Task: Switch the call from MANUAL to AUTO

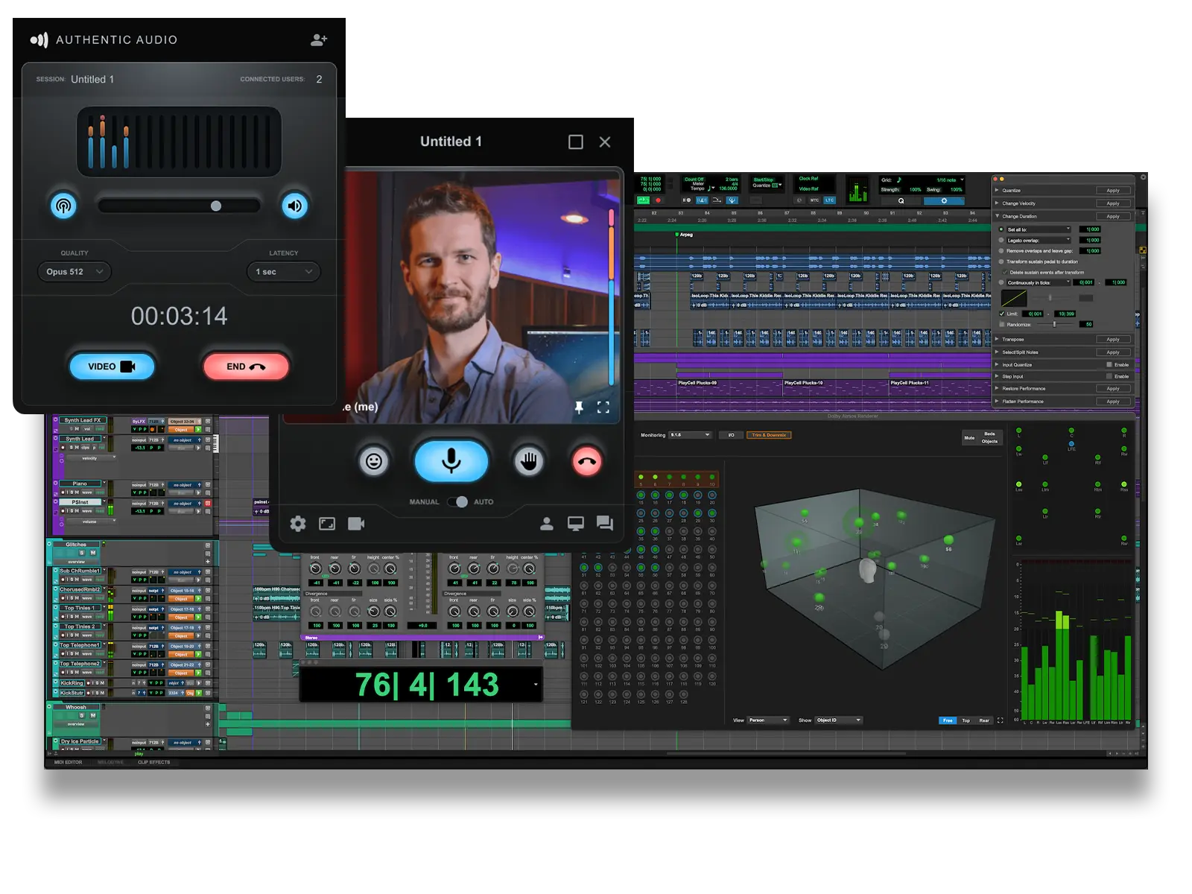Action: [x=457, y=502]
